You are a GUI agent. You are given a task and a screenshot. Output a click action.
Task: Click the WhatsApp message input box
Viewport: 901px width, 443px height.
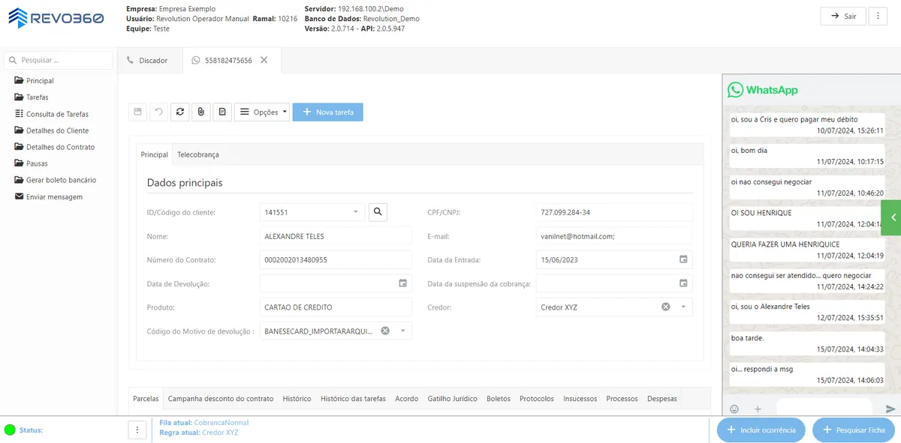pyautogui.click(x=823, y=409)
